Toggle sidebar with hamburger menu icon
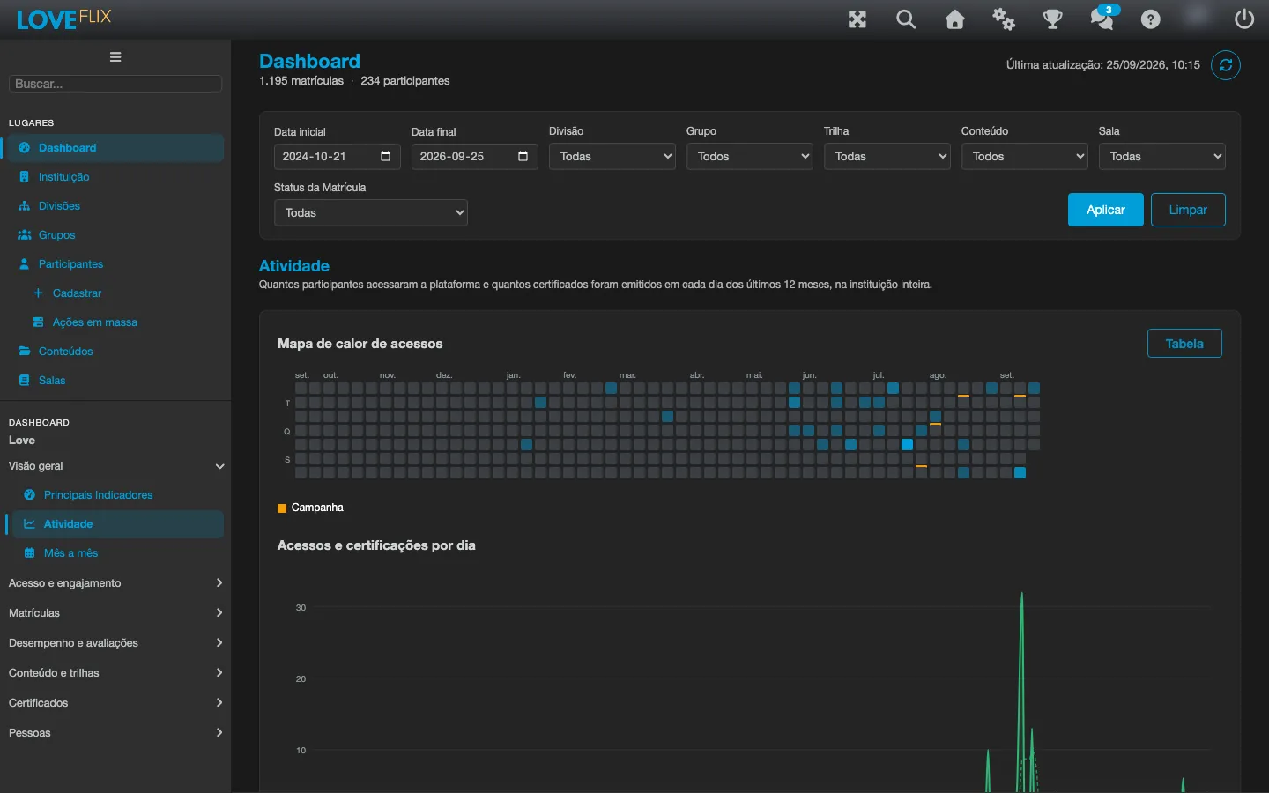 click(x=115, y=57)
